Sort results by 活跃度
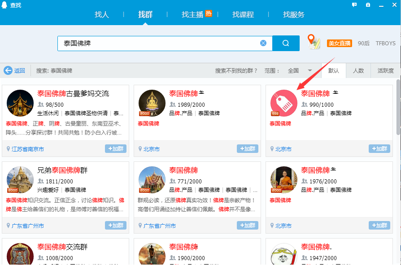Viewport: 401px width, 265px height. pos(385,70)
